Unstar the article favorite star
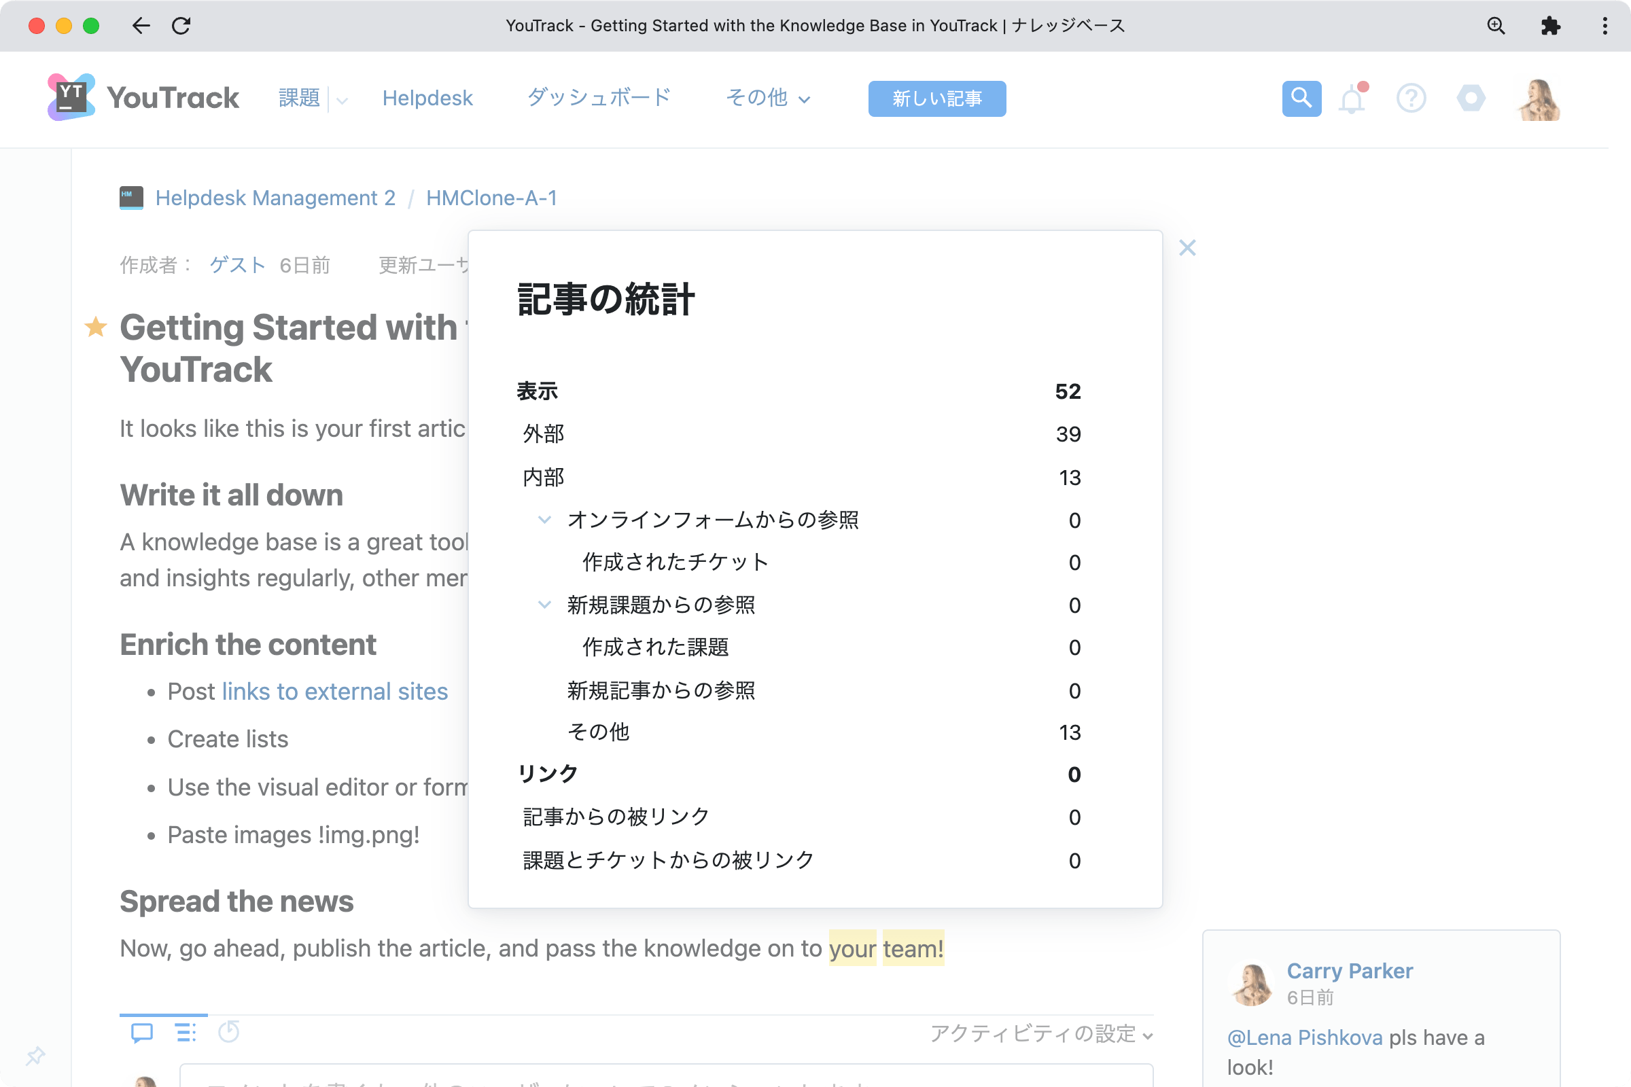Screen dimensions: 1631x1087 click(95, 327)
